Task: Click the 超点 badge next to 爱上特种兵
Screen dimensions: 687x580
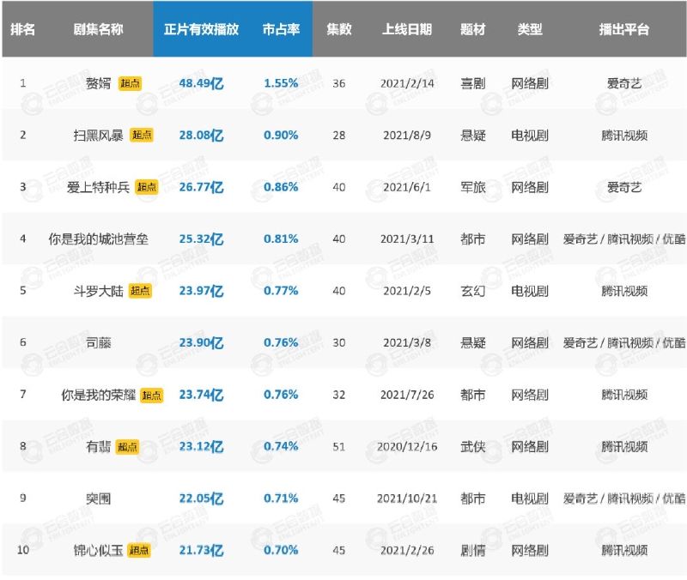Action: [x=147, y=187]
